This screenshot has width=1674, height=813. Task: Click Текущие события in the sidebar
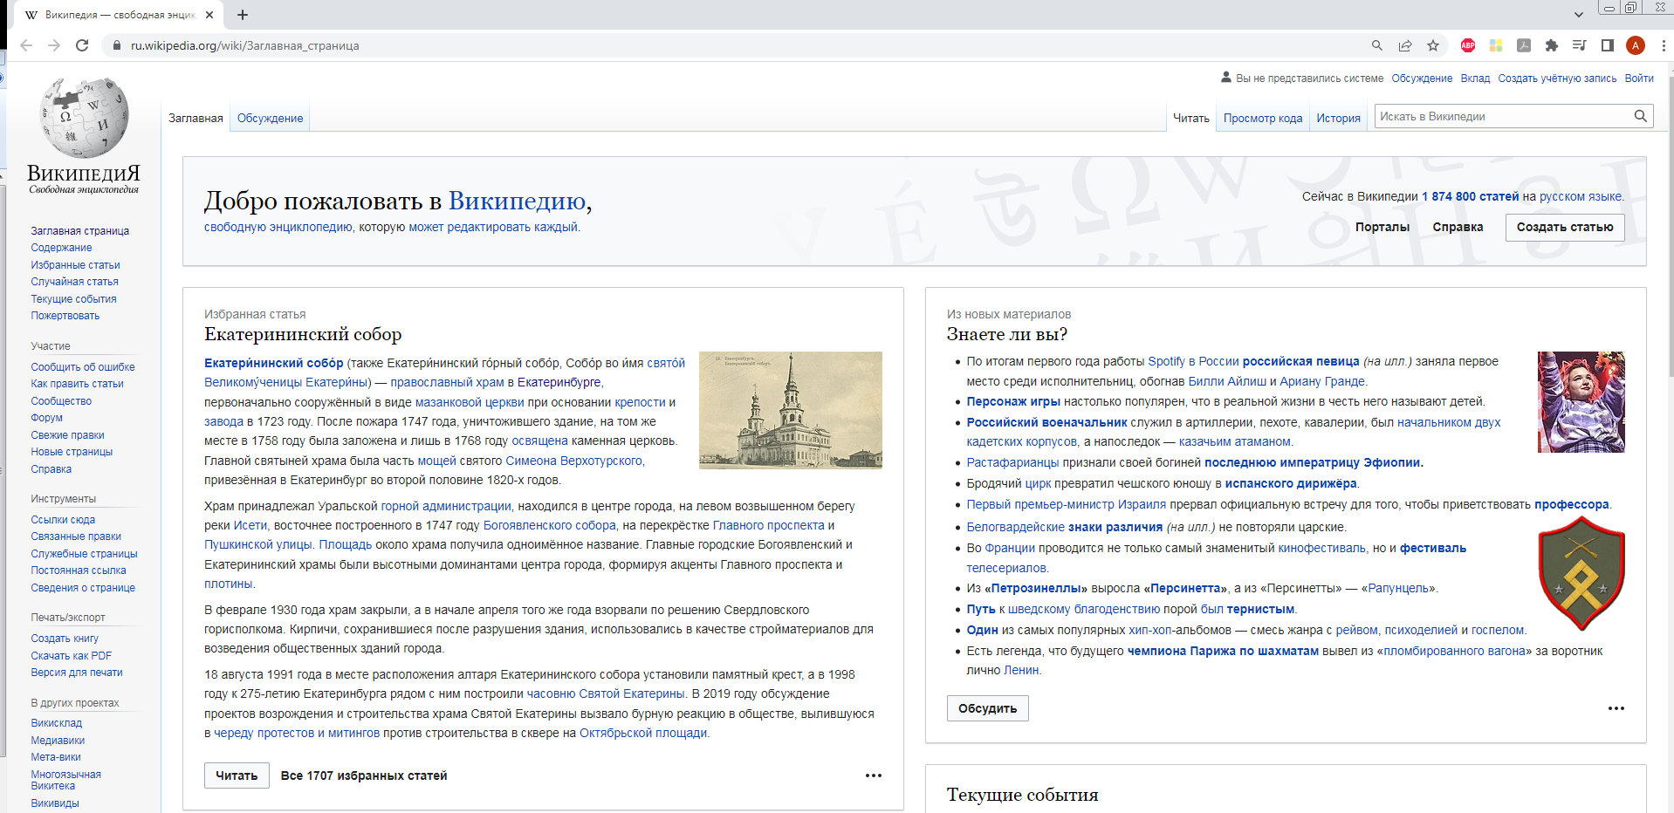click(x=73, y=299)
